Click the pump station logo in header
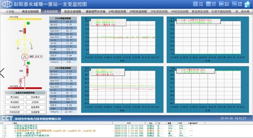The image size is (253, 138). (x=7, y=4)
